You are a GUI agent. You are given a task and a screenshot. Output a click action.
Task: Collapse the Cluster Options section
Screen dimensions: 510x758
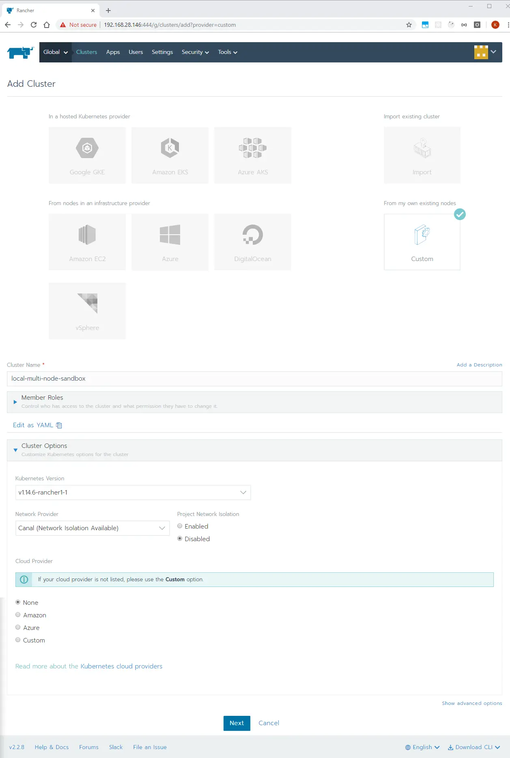(x=254, y=450)
